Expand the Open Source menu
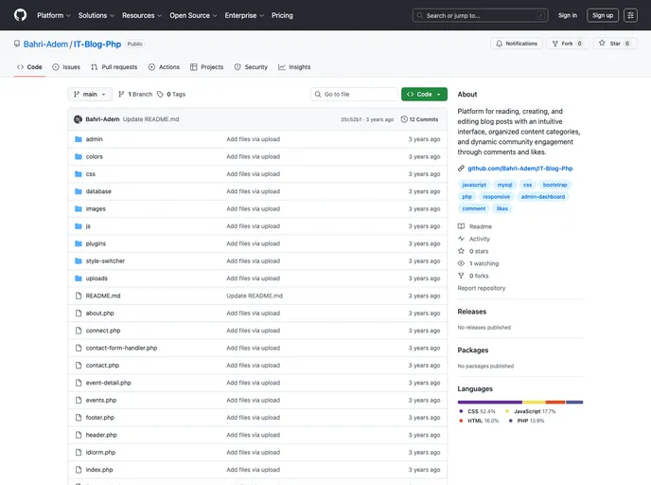Viewport: 651px width, 485px height. [x=193, y=15]
